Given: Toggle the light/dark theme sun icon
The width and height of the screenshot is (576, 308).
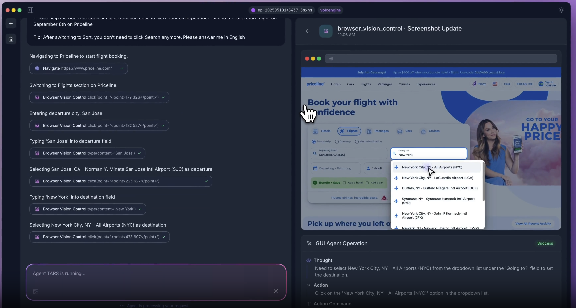Looking at the screenshot, I should click(x=561, y=10).
